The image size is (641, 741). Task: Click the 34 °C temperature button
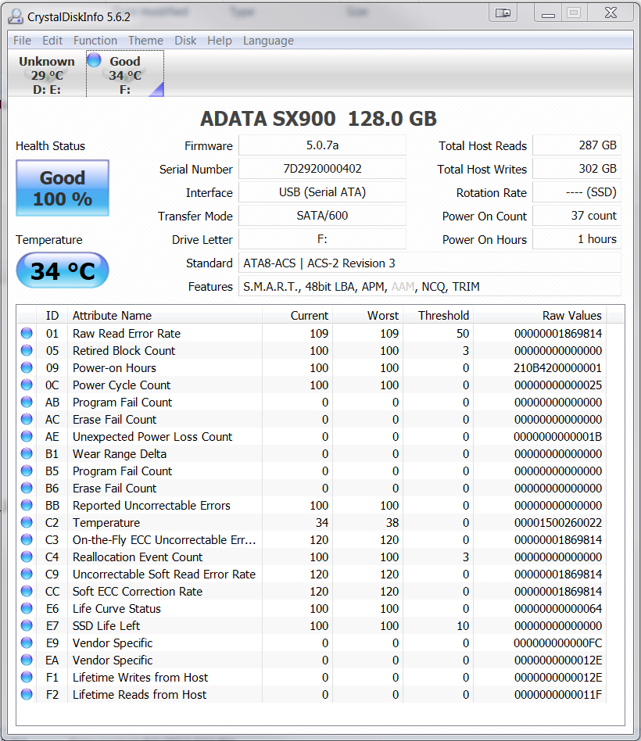pyautogui.click(x=63, y=271)
